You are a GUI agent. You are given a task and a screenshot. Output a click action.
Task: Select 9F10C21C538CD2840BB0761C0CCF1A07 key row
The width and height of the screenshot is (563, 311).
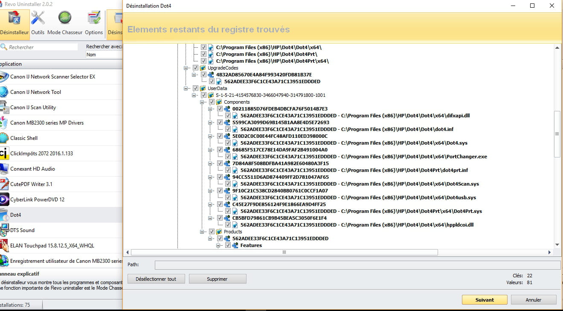[280, 191]
